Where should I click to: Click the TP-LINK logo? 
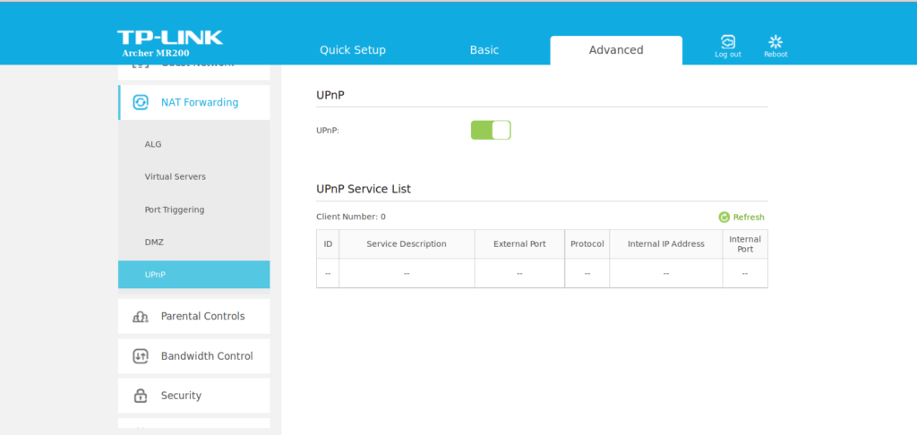(x=170, y=38)
